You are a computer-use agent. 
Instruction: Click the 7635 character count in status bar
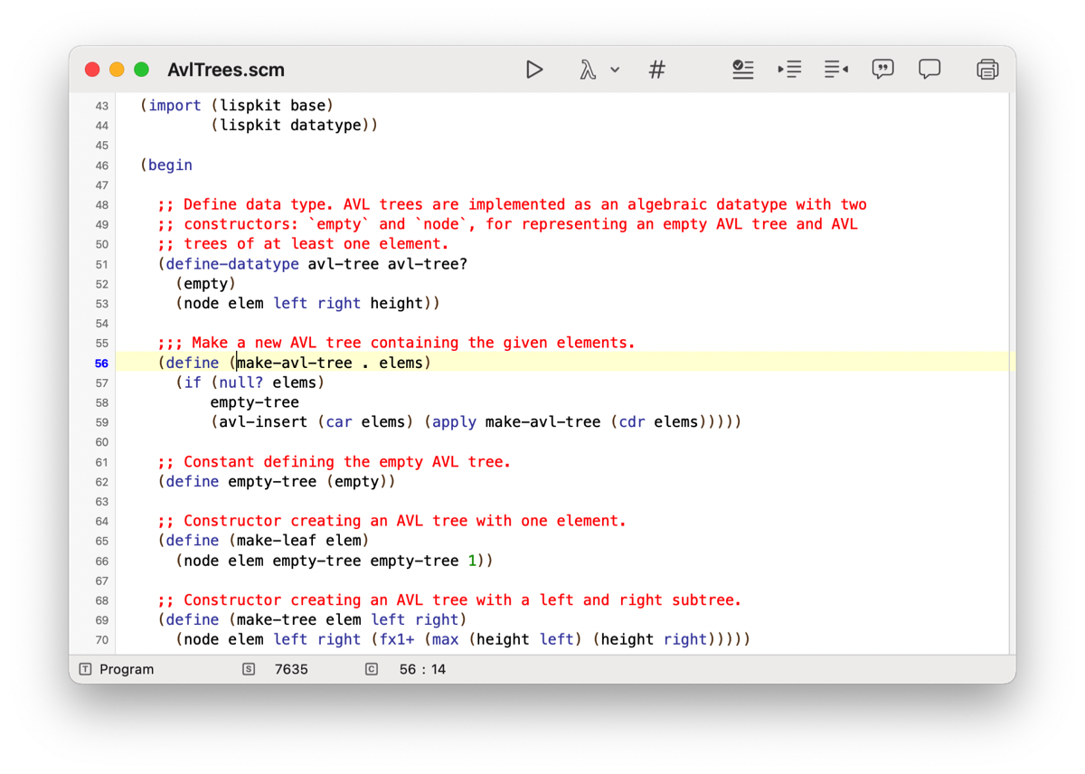(291, 669)
